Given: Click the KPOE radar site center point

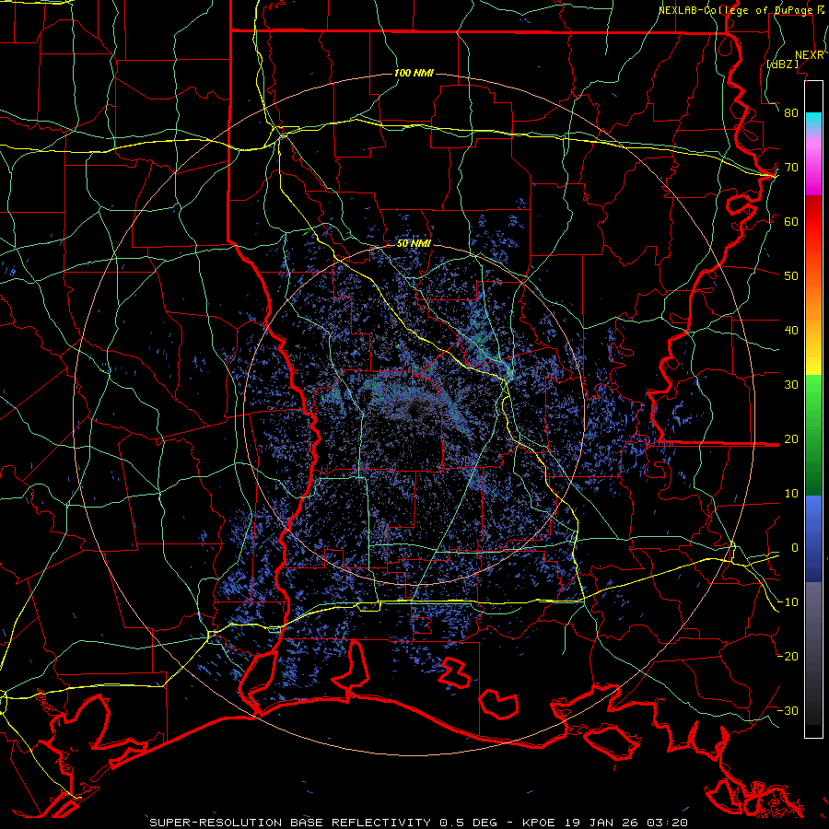Looking at the screenshot, I should [x=414, y=414].
